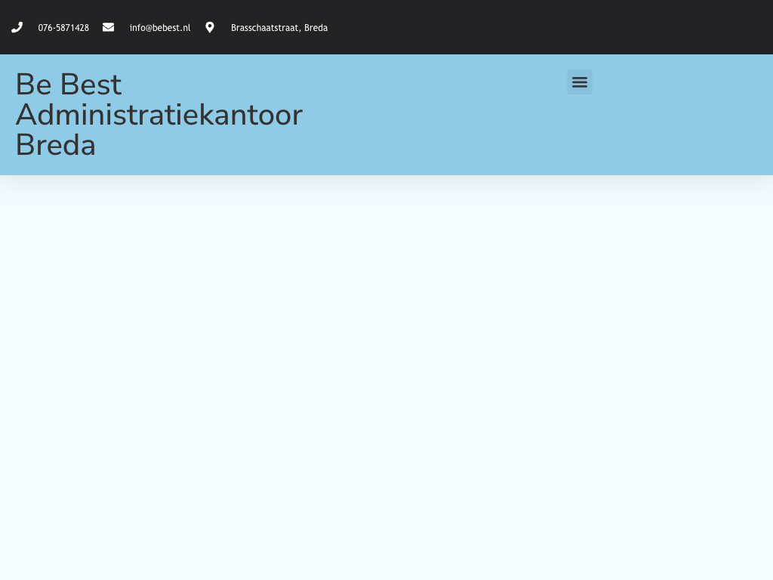The height and width of the screenshot is (580, 773).
Task: Click "Breda" on the title's last line
Action: 55,145
